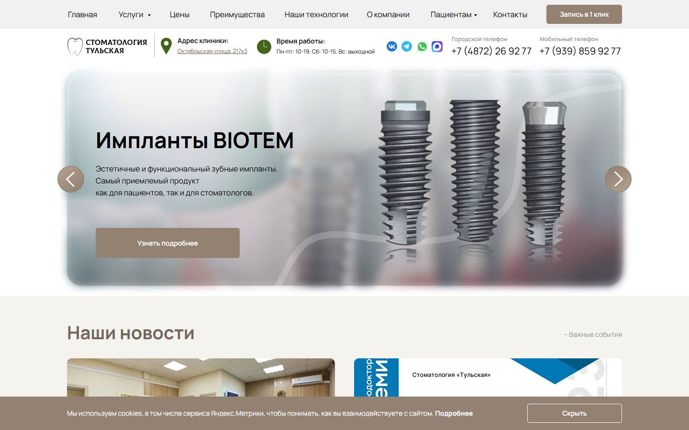
Task: Click the Узнать подробнее button
Action: click(x=167, y=243)
